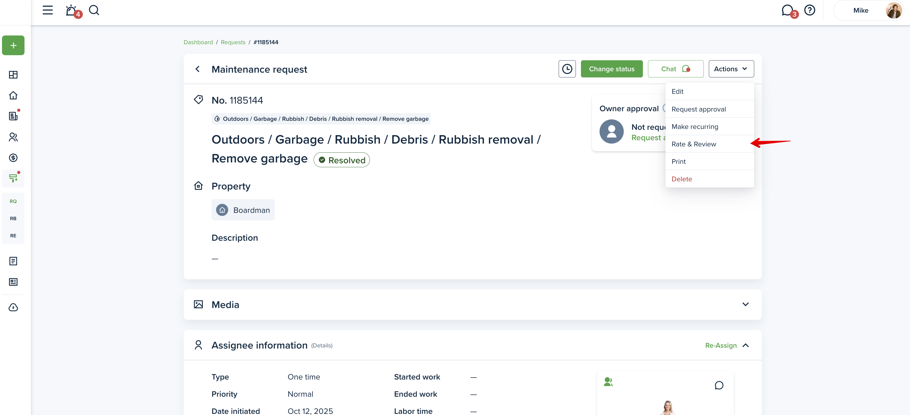Open the history clock icon
This screenshot has width=910, height=415.
[x=567, y=69]
